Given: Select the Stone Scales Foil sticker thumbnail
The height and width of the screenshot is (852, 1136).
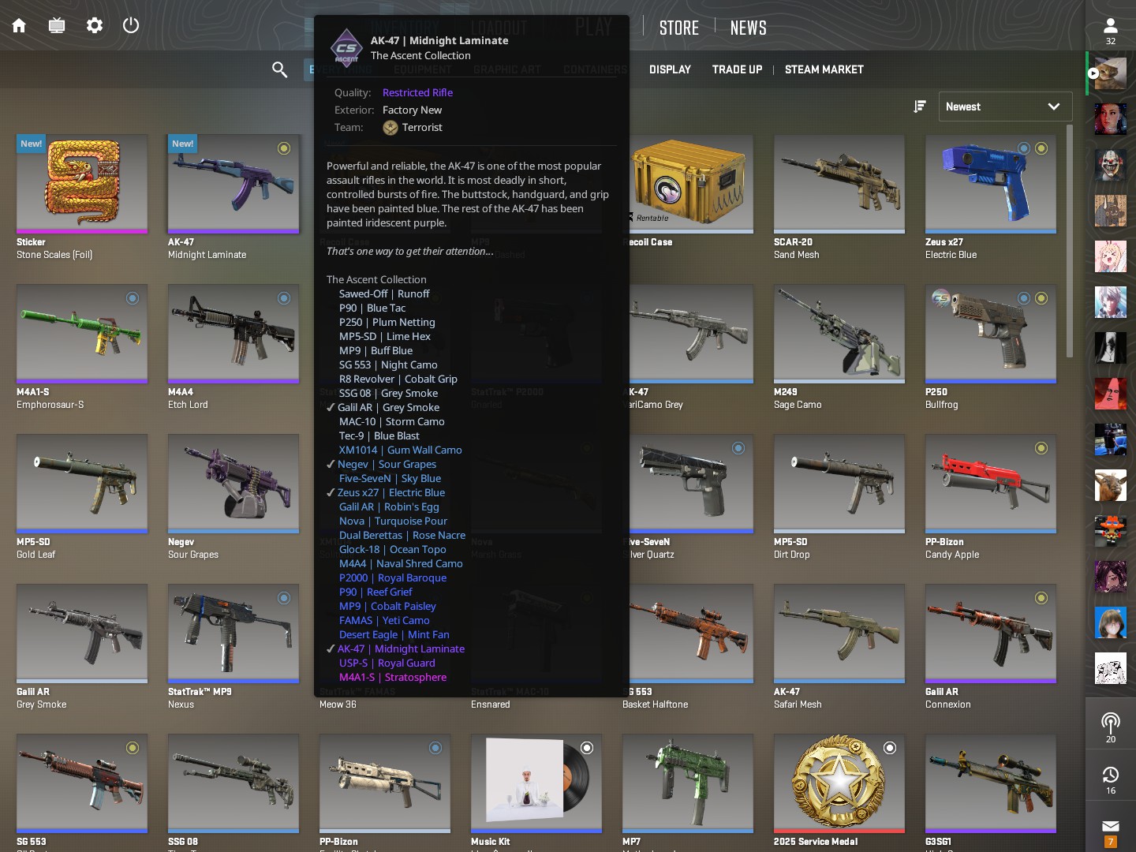Looking at the screenshot, I should [x=82, y=184].
